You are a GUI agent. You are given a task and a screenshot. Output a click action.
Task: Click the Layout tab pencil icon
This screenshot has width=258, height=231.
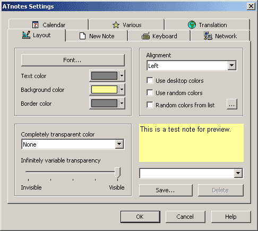click(26, 35)
